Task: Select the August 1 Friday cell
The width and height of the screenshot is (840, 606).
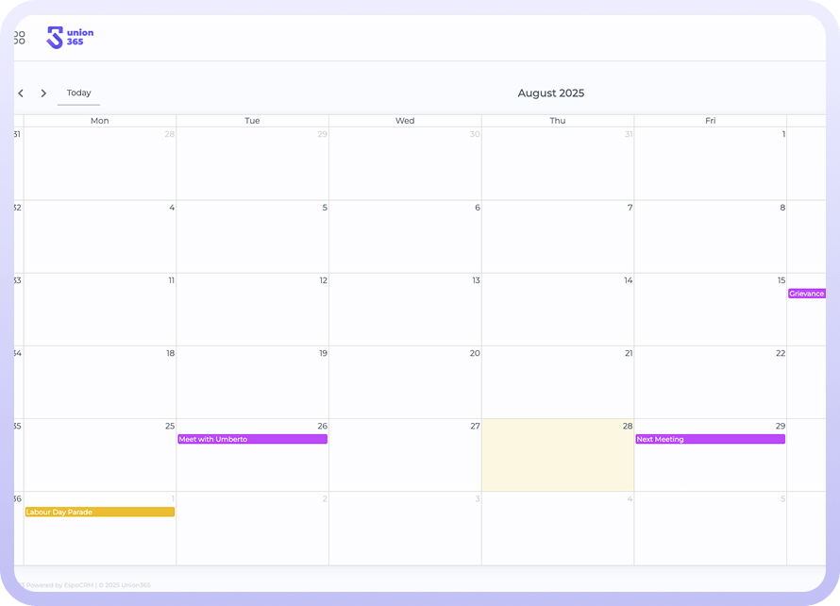Action: tap(710, 165)
